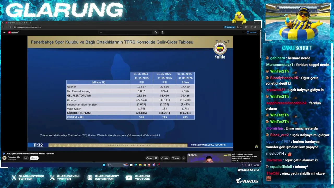Click the GLARUNGMERT Instagram icon

pyautogui.click(x=90, y=178)
